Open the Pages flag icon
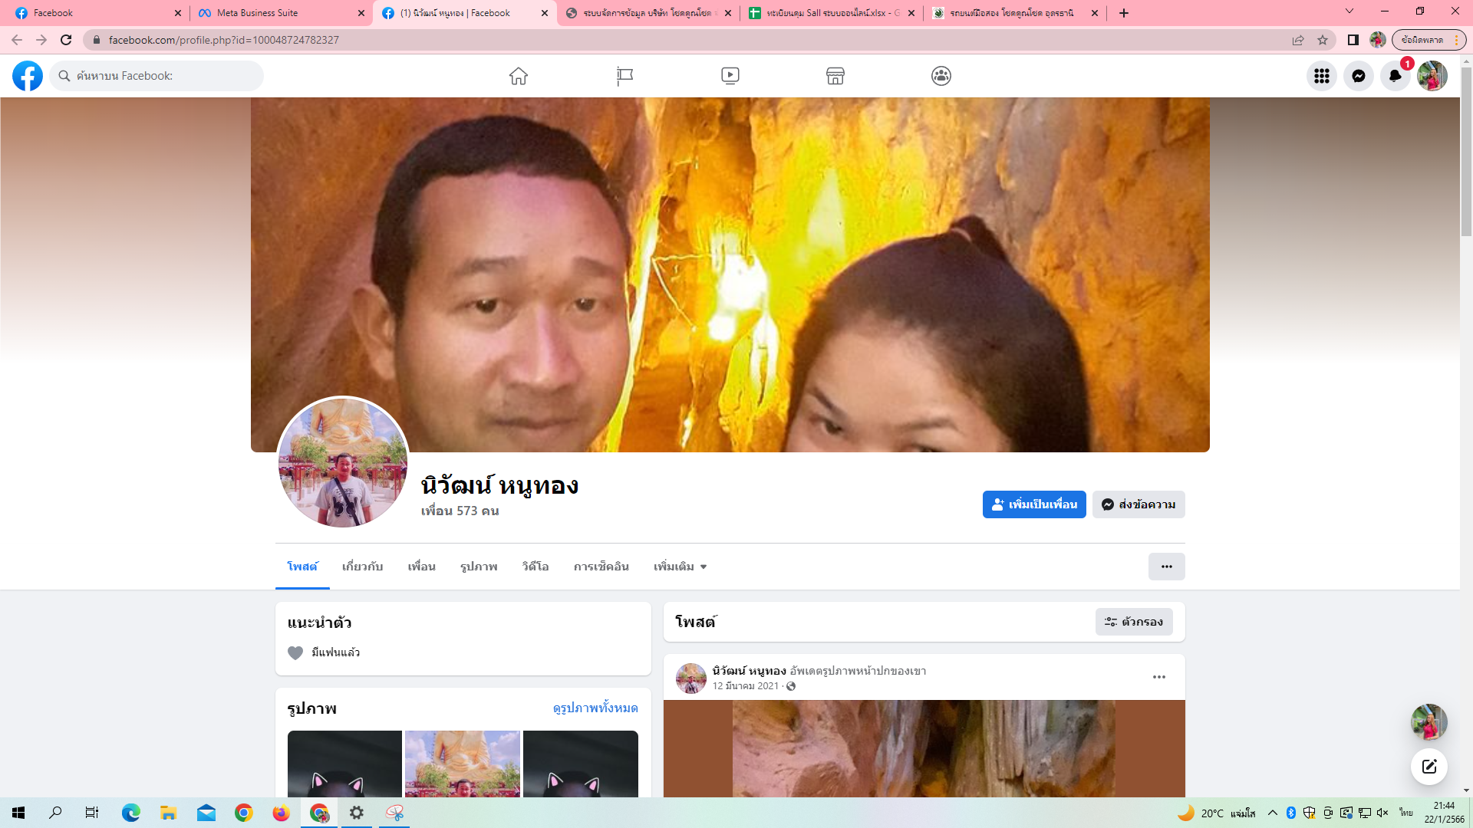This screenshot has width=1473, height=828. click(x=624, y=76)
